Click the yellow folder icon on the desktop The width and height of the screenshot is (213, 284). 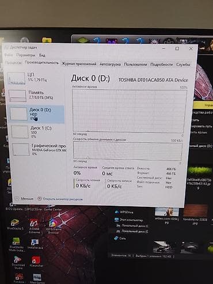coord(47,40)
